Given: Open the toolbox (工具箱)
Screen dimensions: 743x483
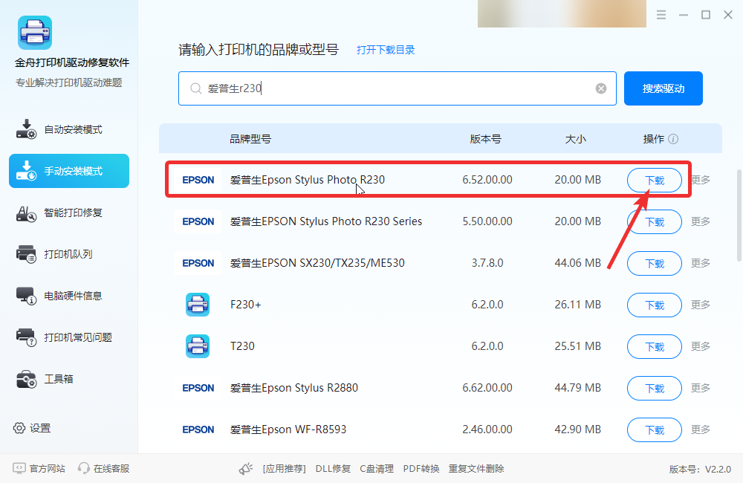Looking at the screenshot, I should point(69,379).
